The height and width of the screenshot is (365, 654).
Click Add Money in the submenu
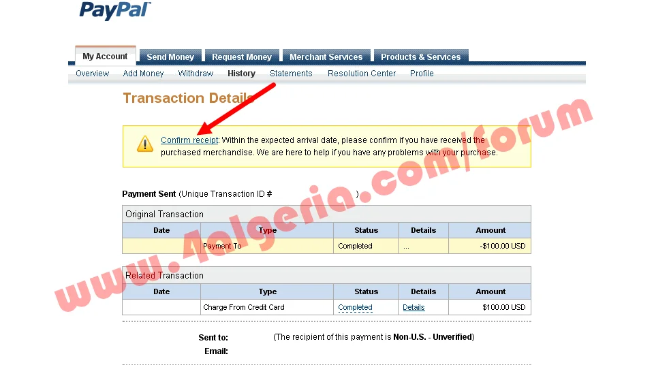143,74
